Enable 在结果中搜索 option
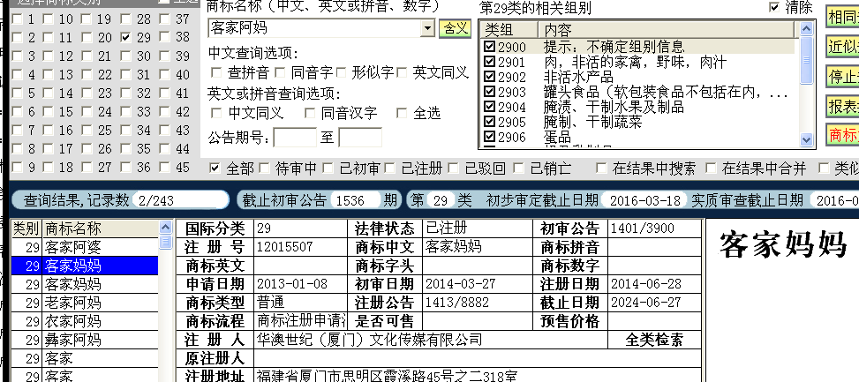859x382 pixels. coord(601,168)
